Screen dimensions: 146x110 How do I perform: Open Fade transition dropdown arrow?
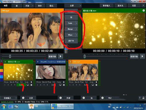click(x=77, y=23)
